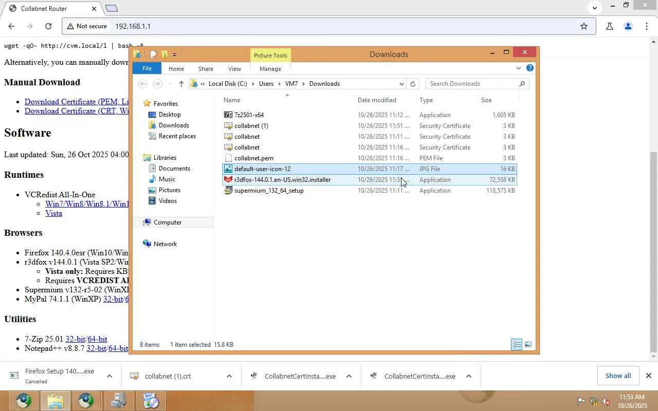Image resolution: width=658 pixels, height=411 pixels.
Task: Open the 7-Zip 32-bit download link
Action: pos(75,339)
